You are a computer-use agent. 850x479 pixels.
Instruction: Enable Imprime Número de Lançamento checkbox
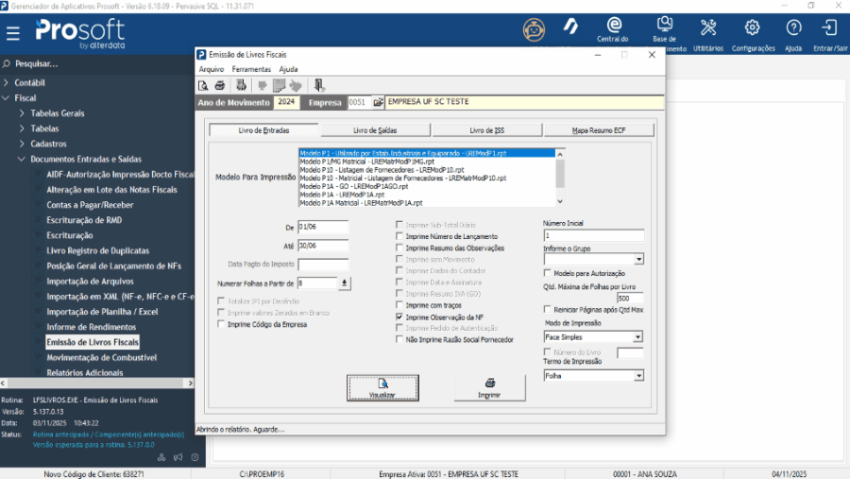[399, 236]
